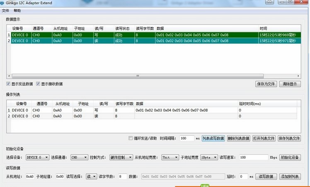Click 通道号 column header in 数据显示
310x187 pixels.
[42, 29]
